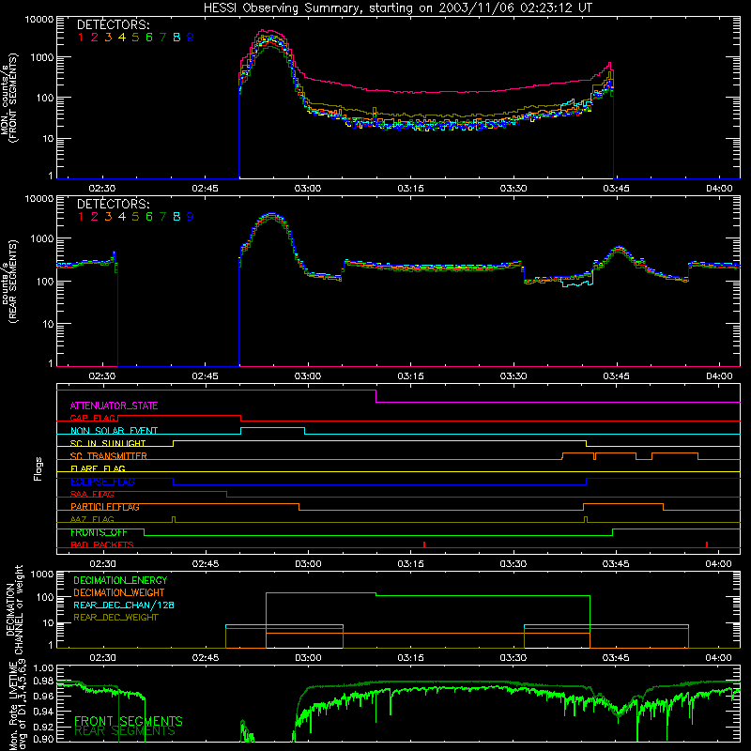The image size is (751, 751).
Task: Click the FRONT SEGMENTS livetime legend text
Action: tap(129, 721)
